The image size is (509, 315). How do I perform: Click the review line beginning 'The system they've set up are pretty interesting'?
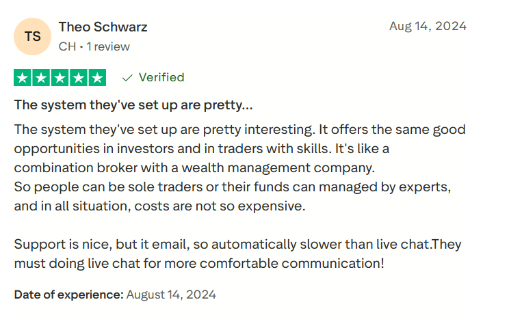(x=239, y=129)
